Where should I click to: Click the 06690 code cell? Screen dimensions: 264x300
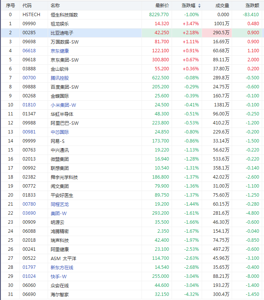click(x=29, y=294)
